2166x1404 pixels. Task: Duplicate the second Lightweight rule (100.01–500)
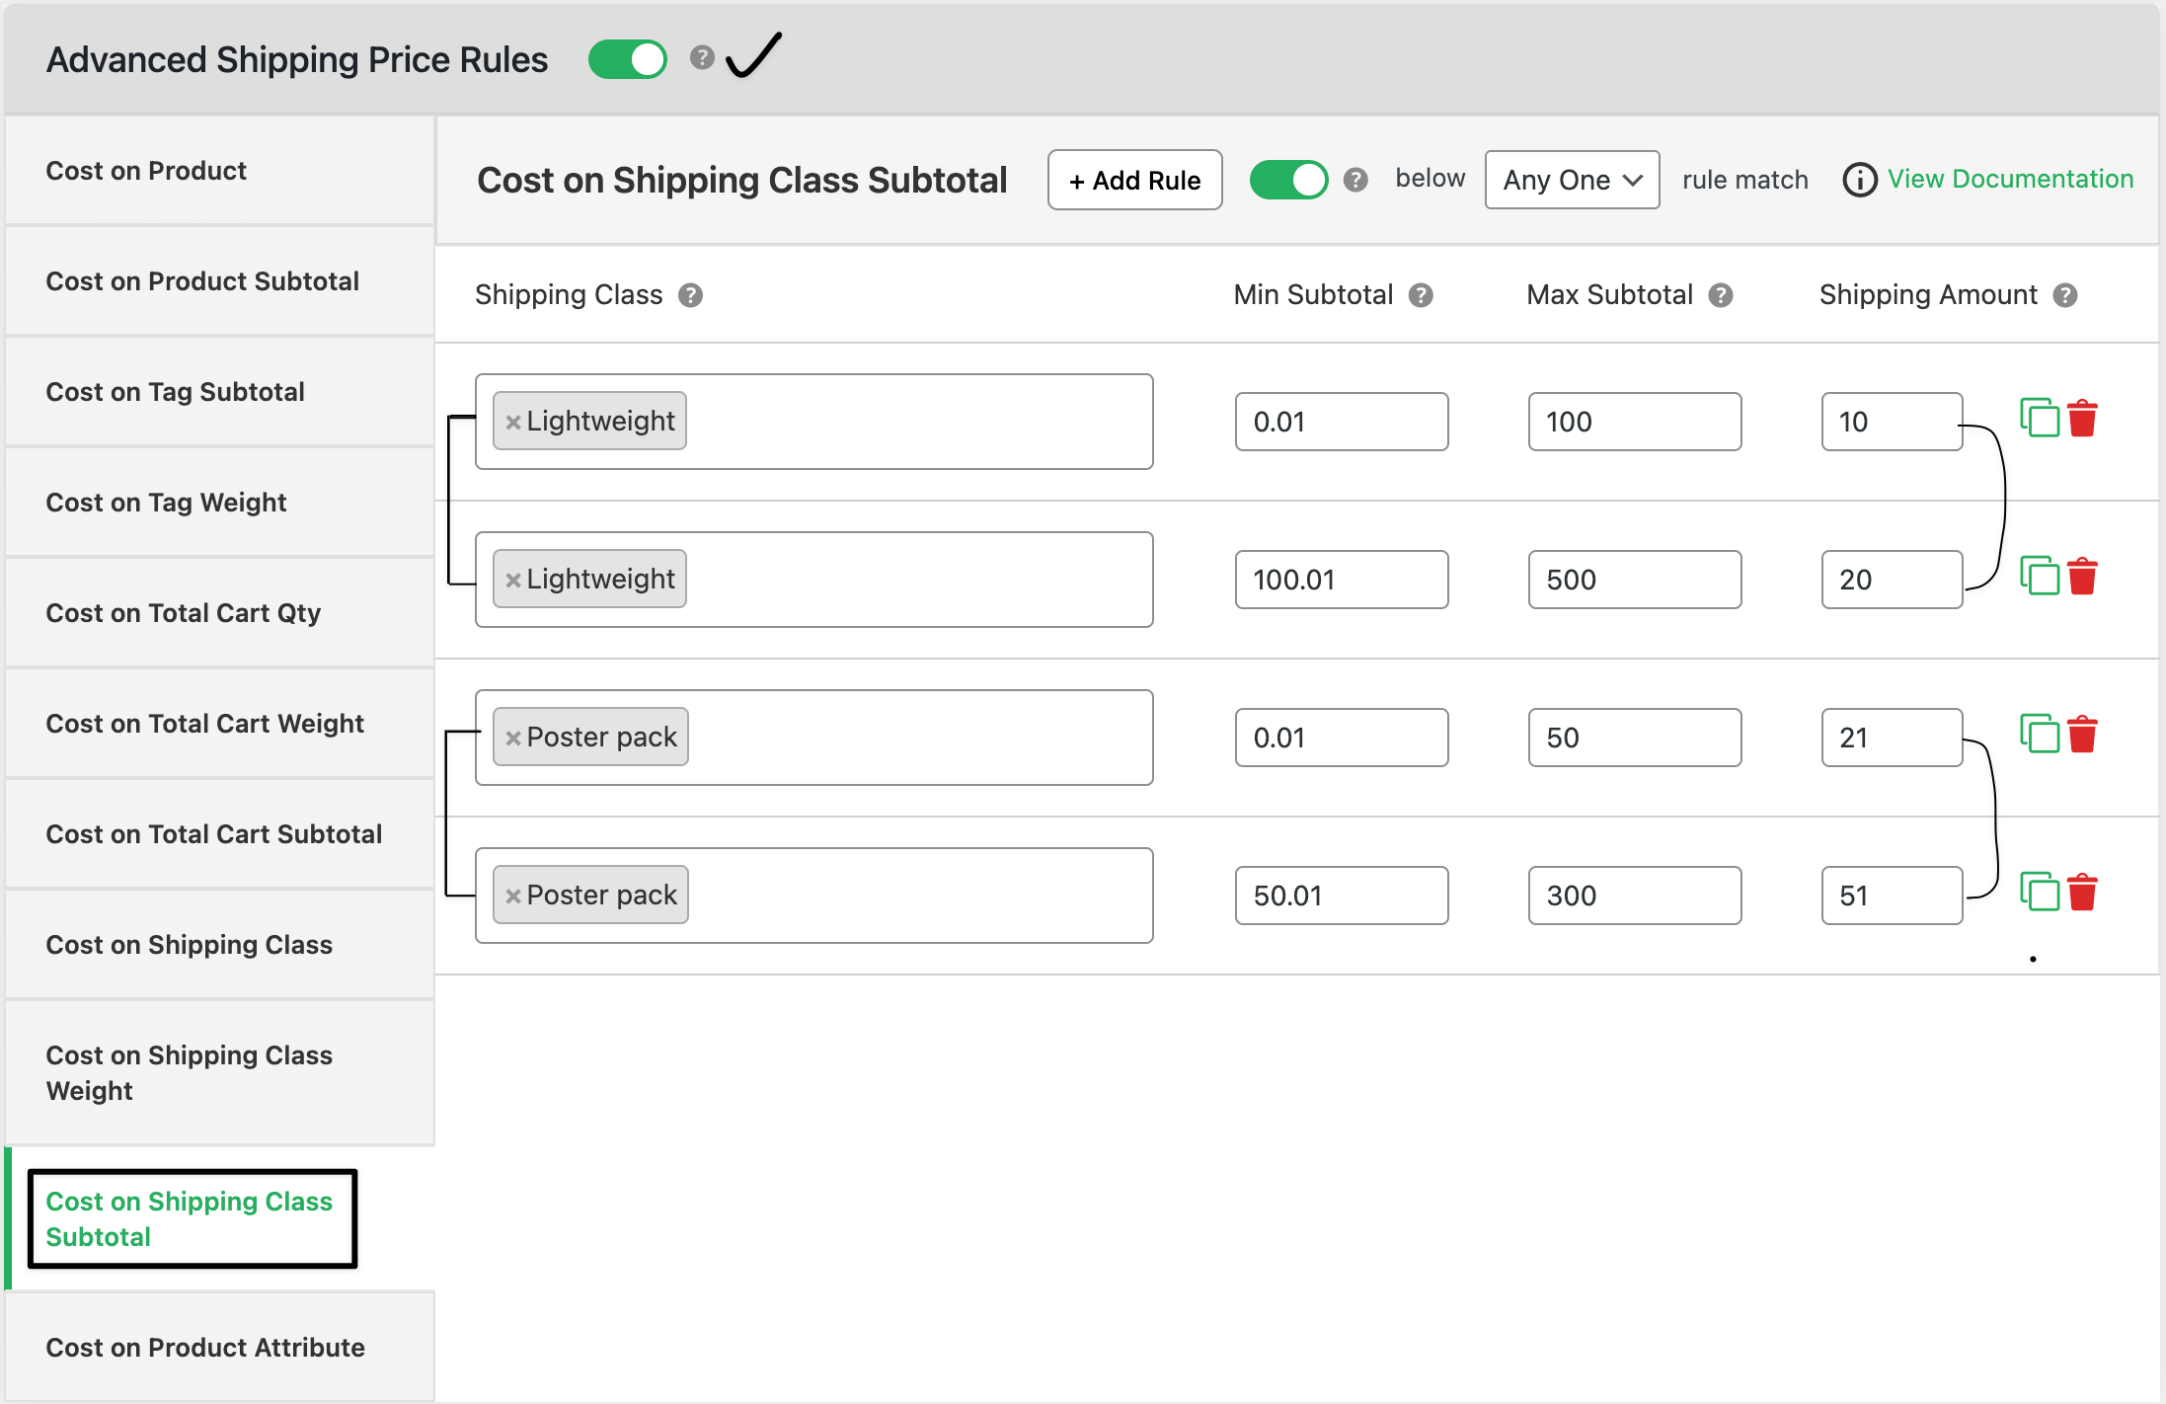2039,576
